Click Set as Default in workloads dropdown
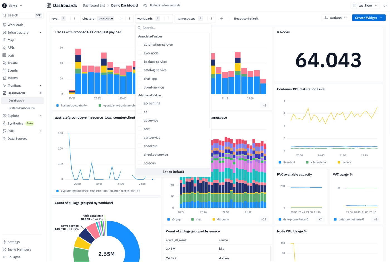 pos(173,172)
